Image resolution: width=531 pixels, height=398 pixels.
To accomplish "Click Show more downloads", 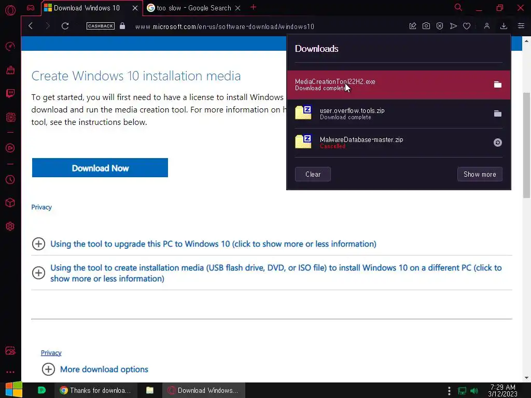I will tap(480, 174).
